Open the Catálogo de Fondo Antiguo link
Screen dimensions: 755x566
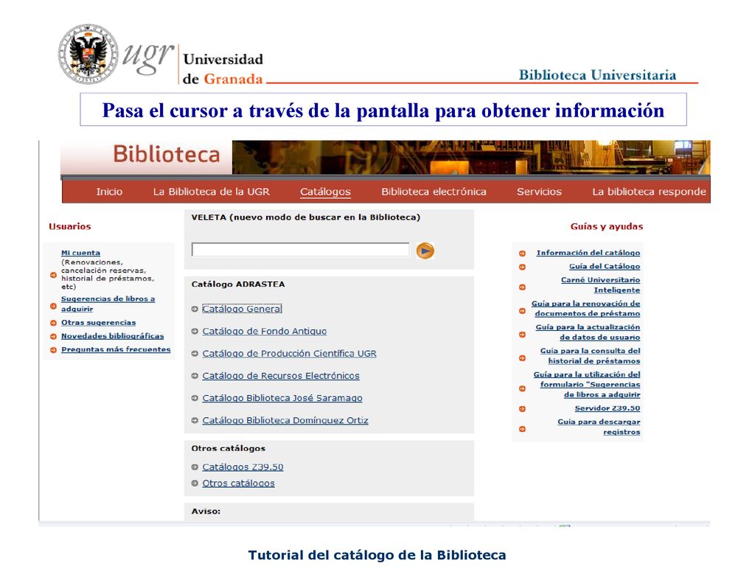click(x=265, y=331)
